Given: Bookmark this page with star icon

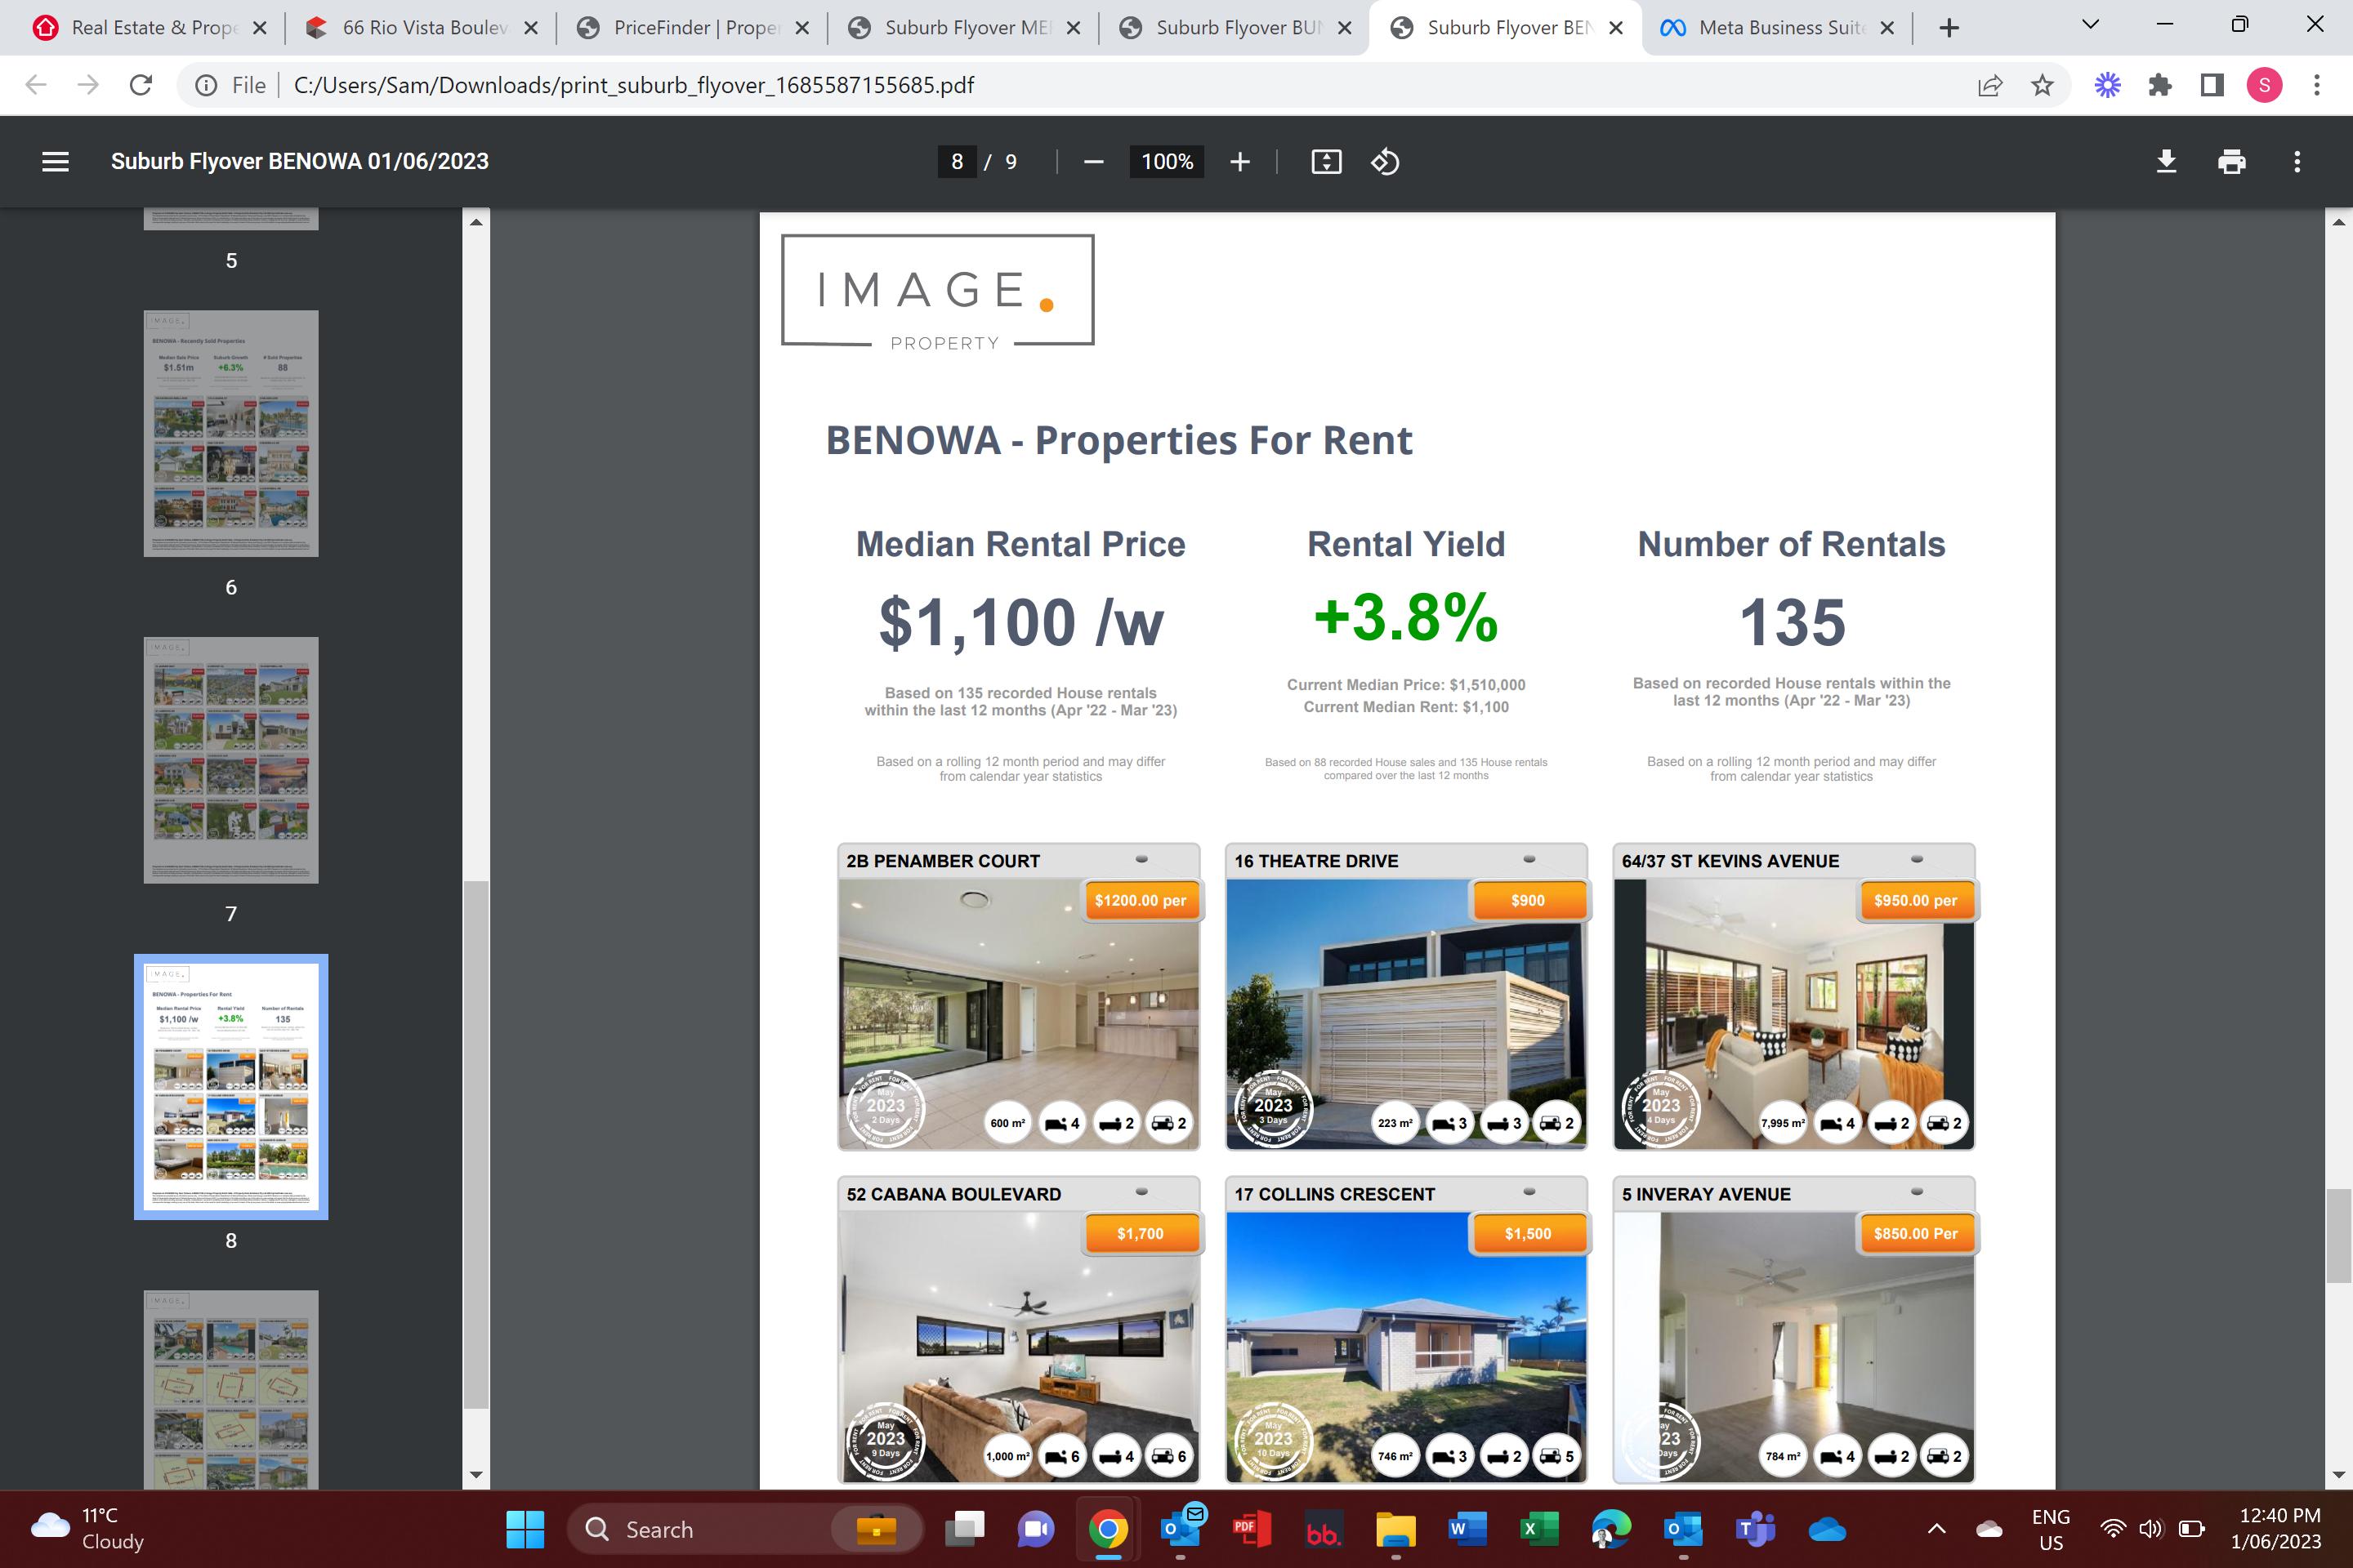Looking at the screenshot, I should pyautogui.click(x=2042, y=85).
